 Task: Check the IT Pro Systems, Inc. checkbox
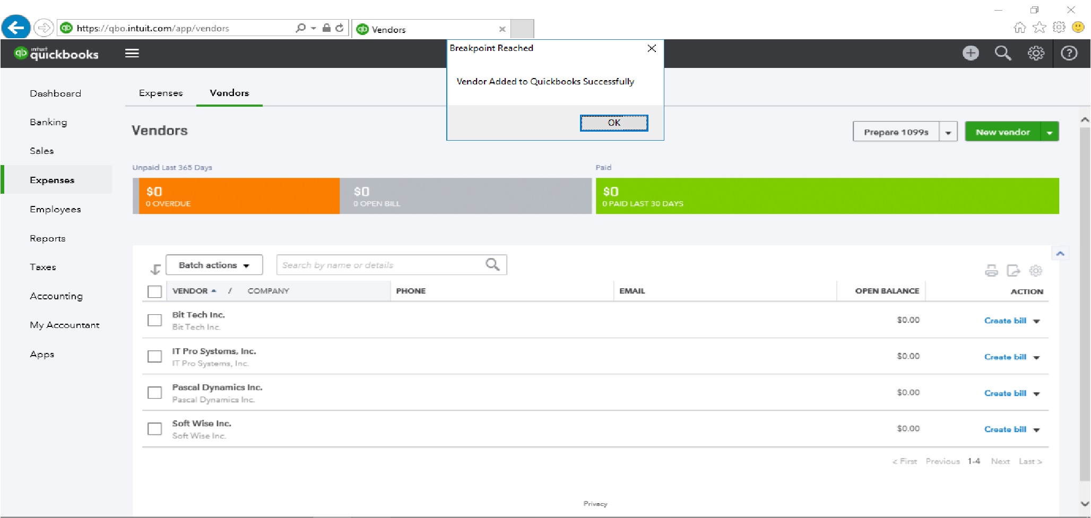point(154,356)
